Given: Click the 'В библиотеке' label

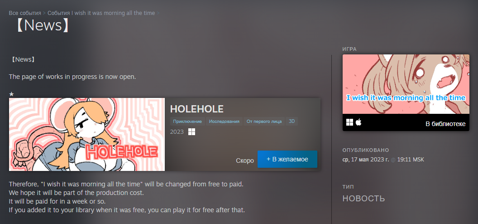Looking at the screenshot, I should [445, 124].
